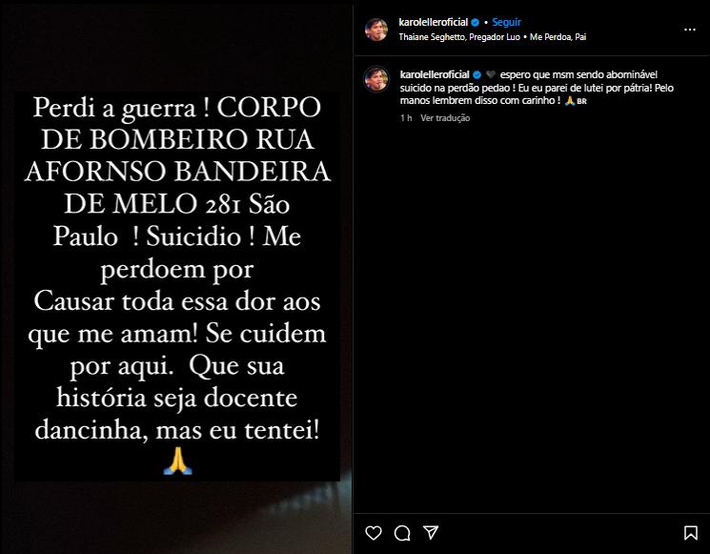
Task: Save the post with the bookmark icon
Action: pos(691,533)
